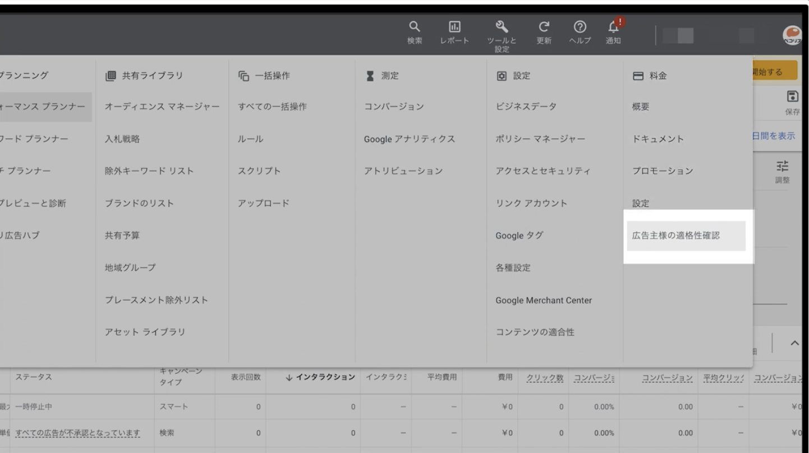The height and width of the screenshot is (453, 809).
Task: Click the 更新 refresh icon
Action: click(x=543, y=28)
